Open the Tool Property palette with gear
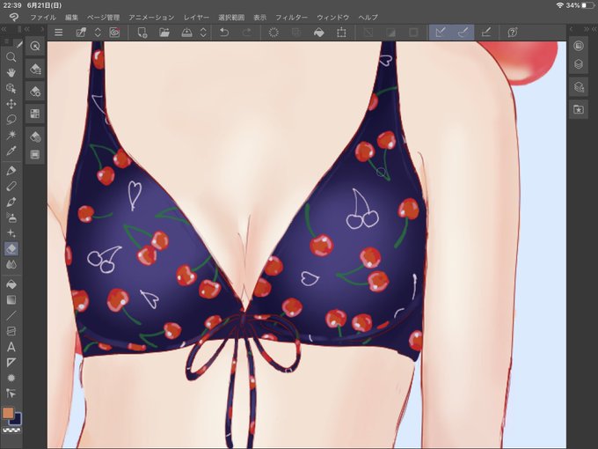Viewport: 598px width, 449px height. tap(35, 92)
